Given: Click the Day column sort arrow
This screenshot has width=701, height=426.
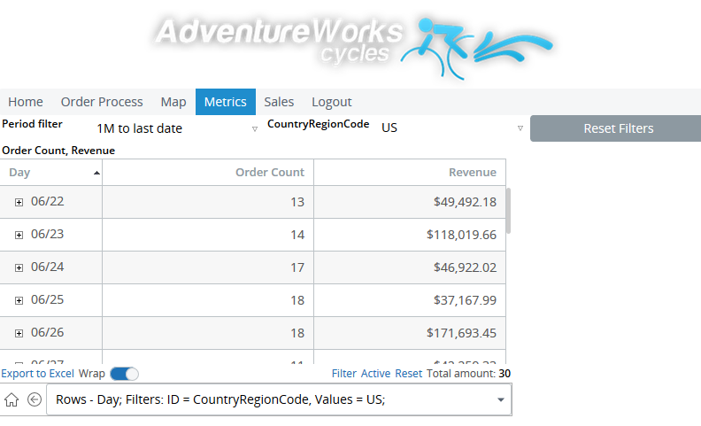Looking at the screenshot, I should 96,173.
